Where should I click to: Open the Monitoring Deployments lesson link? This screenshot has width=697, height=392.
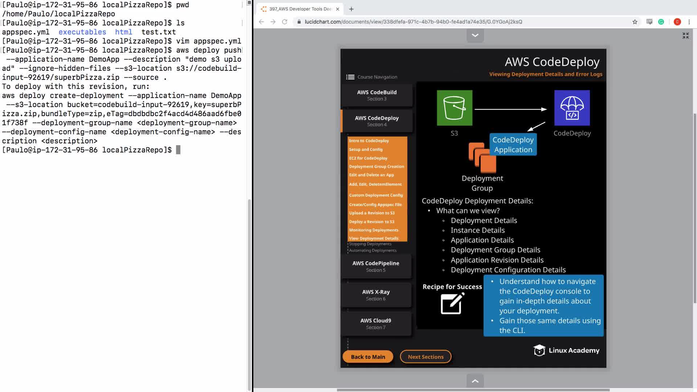(374, 230)
